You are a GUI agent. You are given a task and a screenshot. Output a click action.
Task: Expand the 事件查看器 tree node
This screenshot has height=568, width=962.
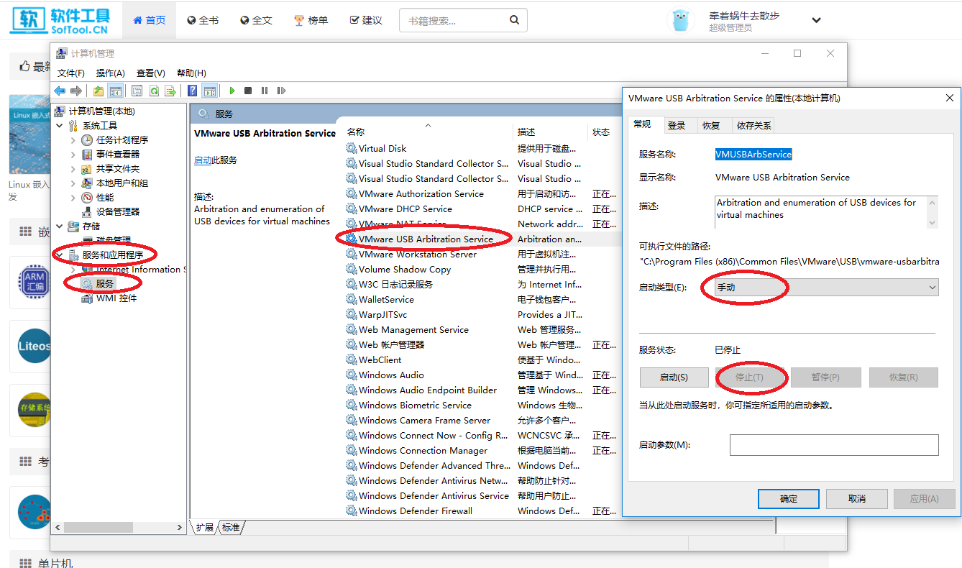(73, 155)
